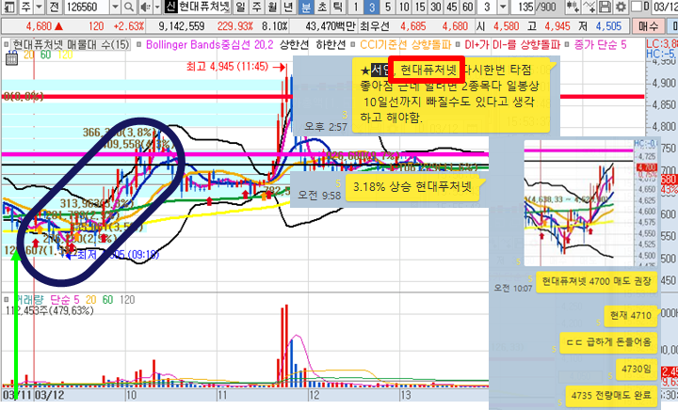This screenshot has width=678, height=410.
Task: Toggle the CCI기준선 상향돌파 legend marker
Action: (x=353, y=44)
